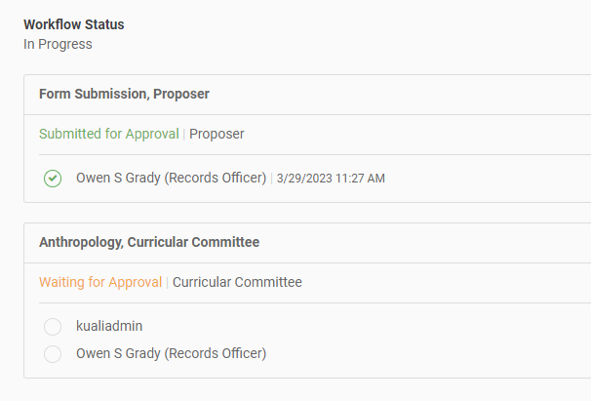
Task: Click the green Submitted for Approval status
Action: pyautogui.click(x=109, y=134)
